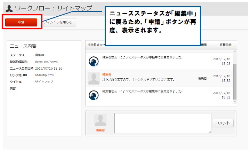Image resolution: width=250 pixels, height=151 pixels.
Task: Click the monkey avatar on the 申請中 status message
Action: 94,61
